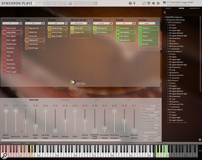Select 09 Trems and Trills under 2nd Violins-5
This screenshot has height=160, width=202.
[x=176, y=75]
